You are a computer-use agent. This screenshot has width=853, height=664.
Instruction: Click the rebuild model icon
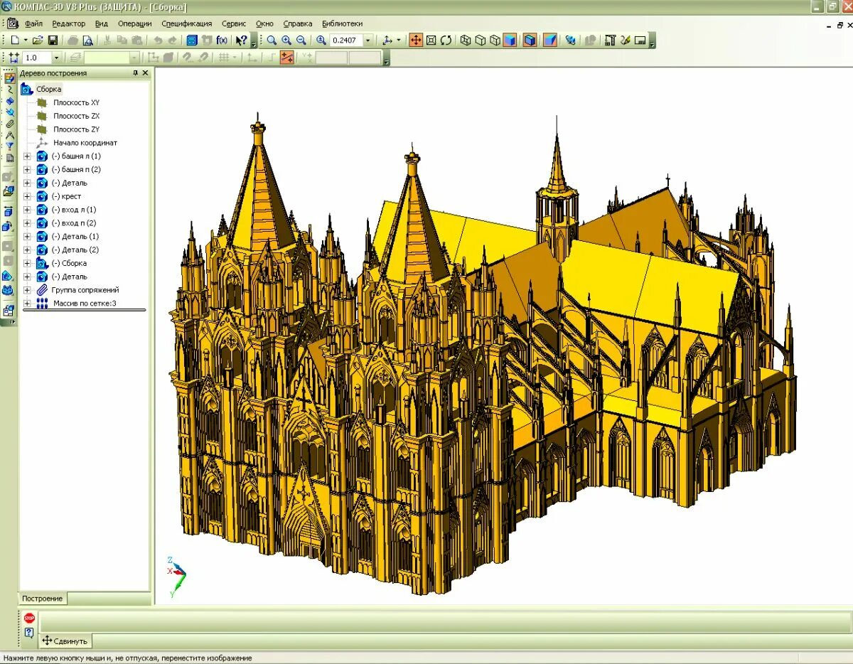tap(570, 41)
